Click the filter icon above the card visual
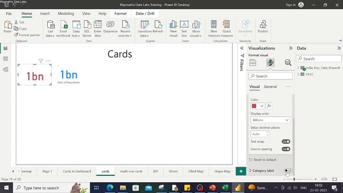 click(41, 61)
